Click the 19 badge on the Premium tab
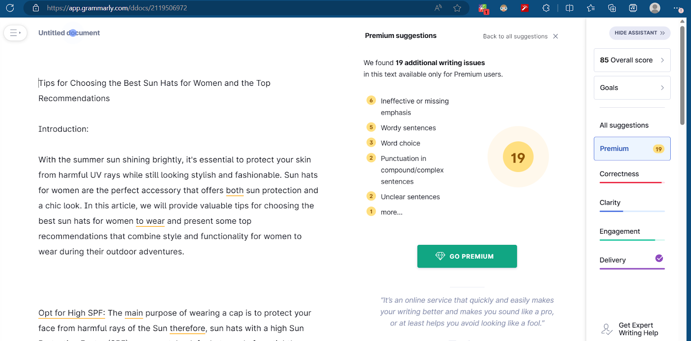The height and width of the screenshot is (341, 691). (x=658, y=149)
